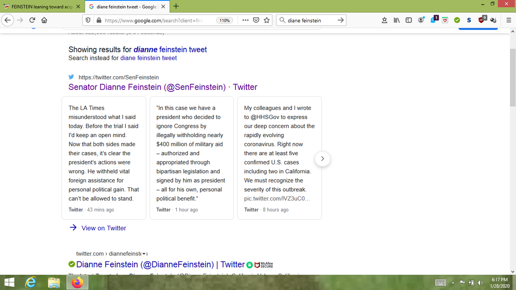Open the coronavirus HHSGov tweet card

(x=279, y=158)
